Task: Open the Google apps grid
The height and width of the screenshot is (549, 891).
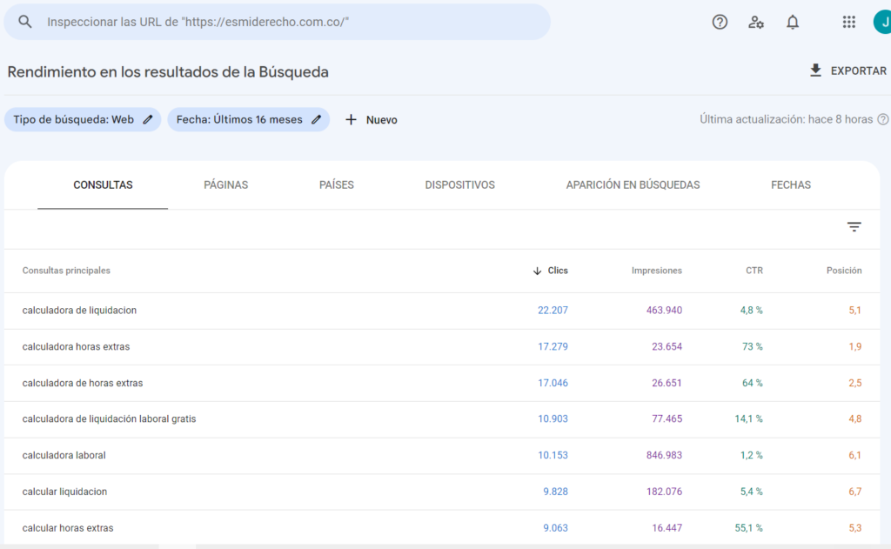Action: [849, 23]
